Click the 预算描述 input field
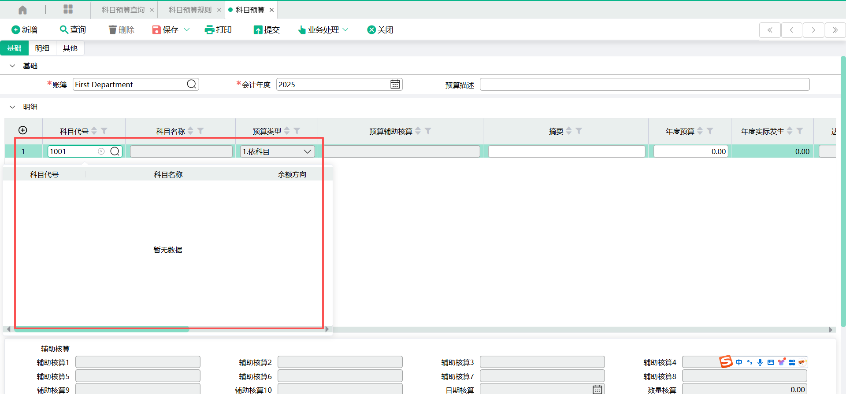846x394 pixels. [644, 85]
